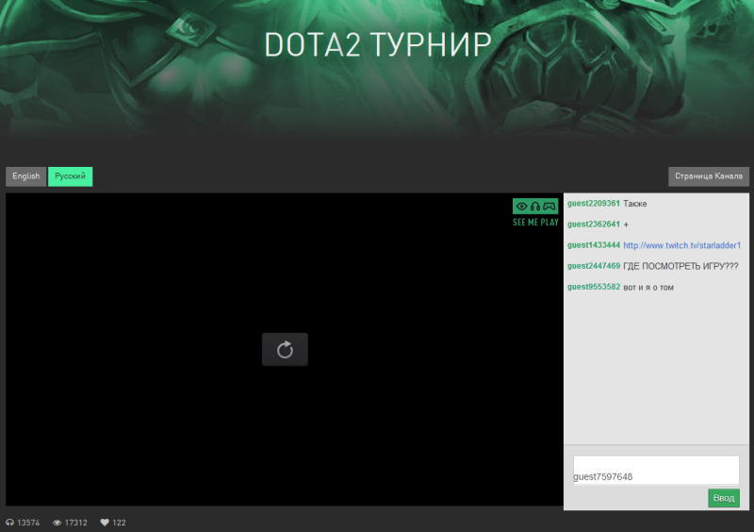The height and width of the screenshot is (532, 754).
Task: Click the reload stream button in player
Action: click(x=285, y=350)
